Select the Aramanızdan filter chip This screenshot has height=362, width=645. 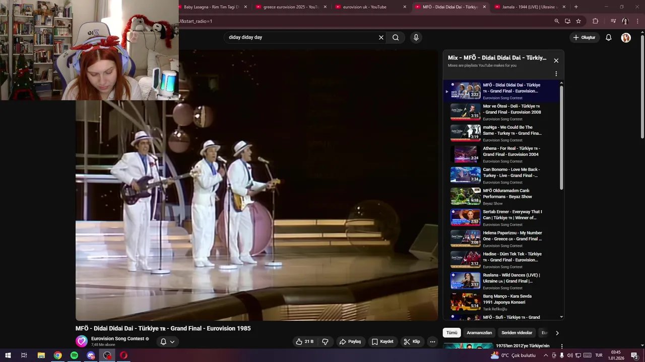click(x=479, y=333)
